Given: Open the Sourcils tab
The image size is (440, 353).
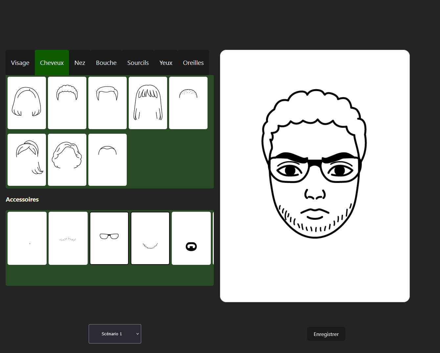Looking at the screenshot, I should coord(138,63).
